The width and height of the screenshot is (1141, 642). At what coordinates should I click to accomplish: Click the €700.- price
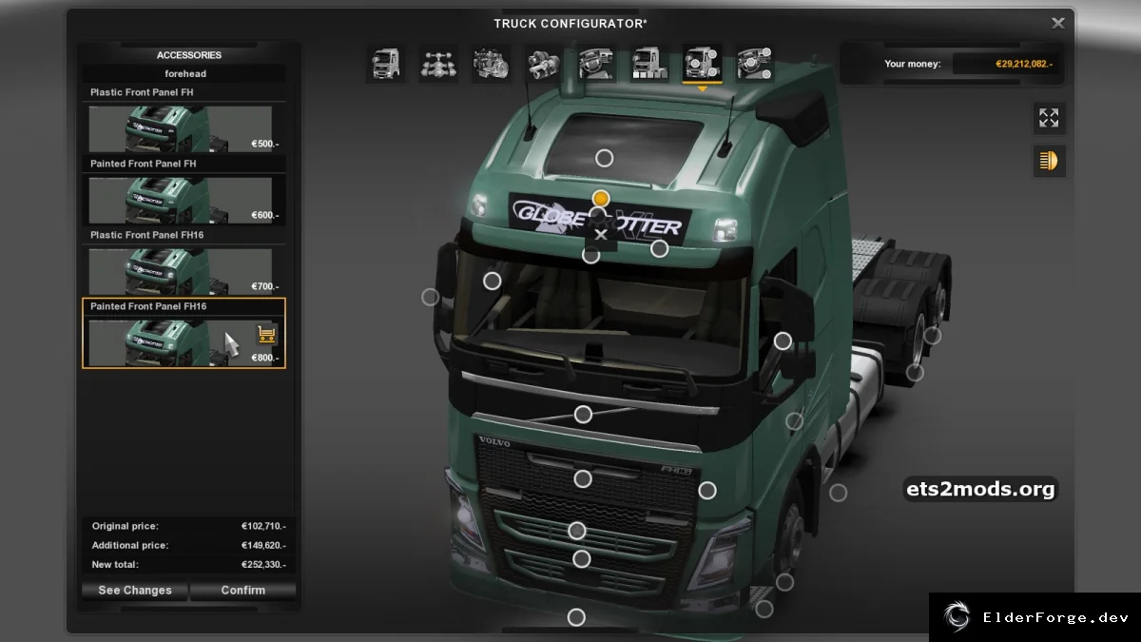pos(265,287)
